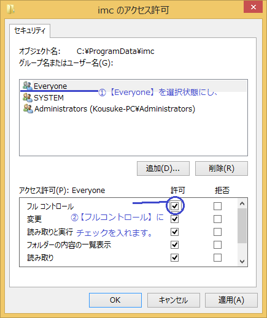This screenshot has height=318, width=267.
Task: Toggle フォルダーの内容の一覧表示 allow checkbox
Action: (x=174, y=244)
